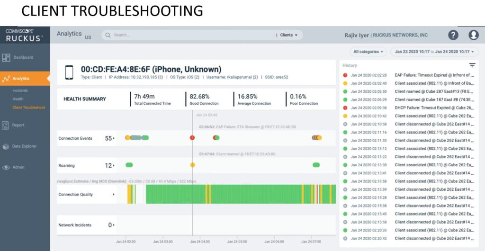Open Health under Analytics

pos(18,99)
